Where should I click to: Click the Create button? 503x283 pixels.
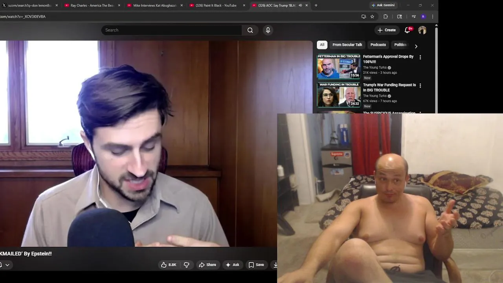(387, 30)
